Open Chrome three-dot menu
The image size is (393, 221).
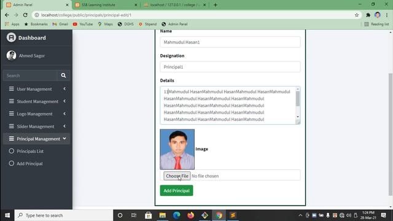(x=387, y=15)
